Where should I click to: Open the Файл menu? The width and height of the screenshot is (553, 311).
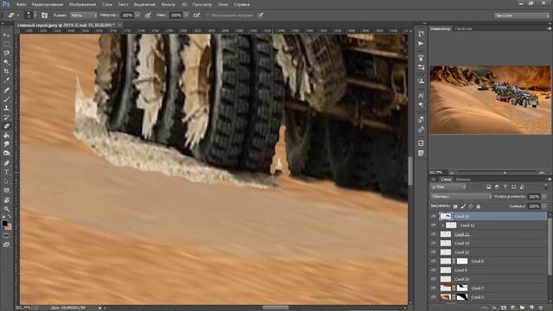[x=21, y=4]
